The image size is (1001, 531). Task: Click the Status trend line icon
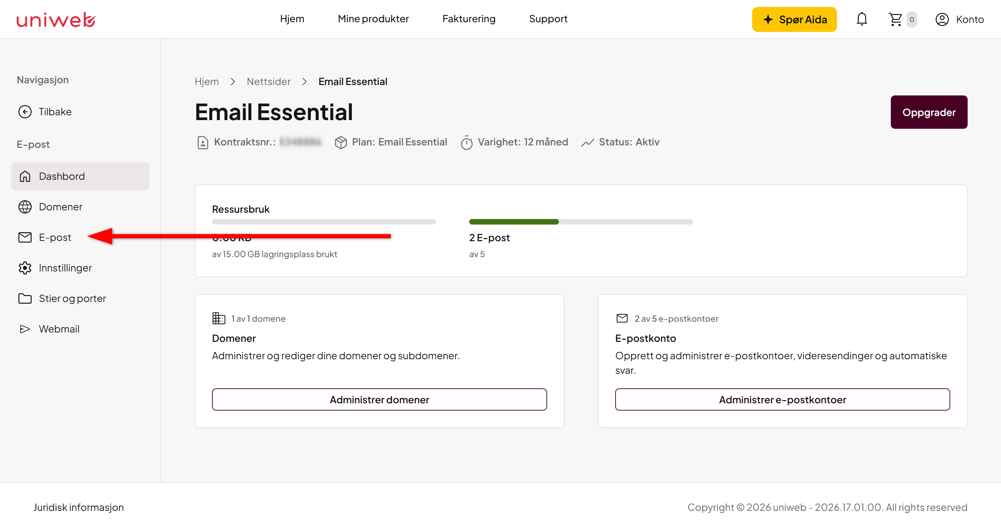pos(587,142)
